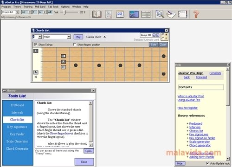Image resolution: width=232 pixels, height=167 pixels.
Task: Select Intervals in the Tools List
Action: pyautogui.click(x=17, y=112)
